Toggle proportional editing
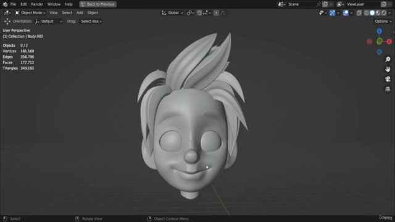Image resolution: width=395 pixels, height=222 pixels. point(216,13)
